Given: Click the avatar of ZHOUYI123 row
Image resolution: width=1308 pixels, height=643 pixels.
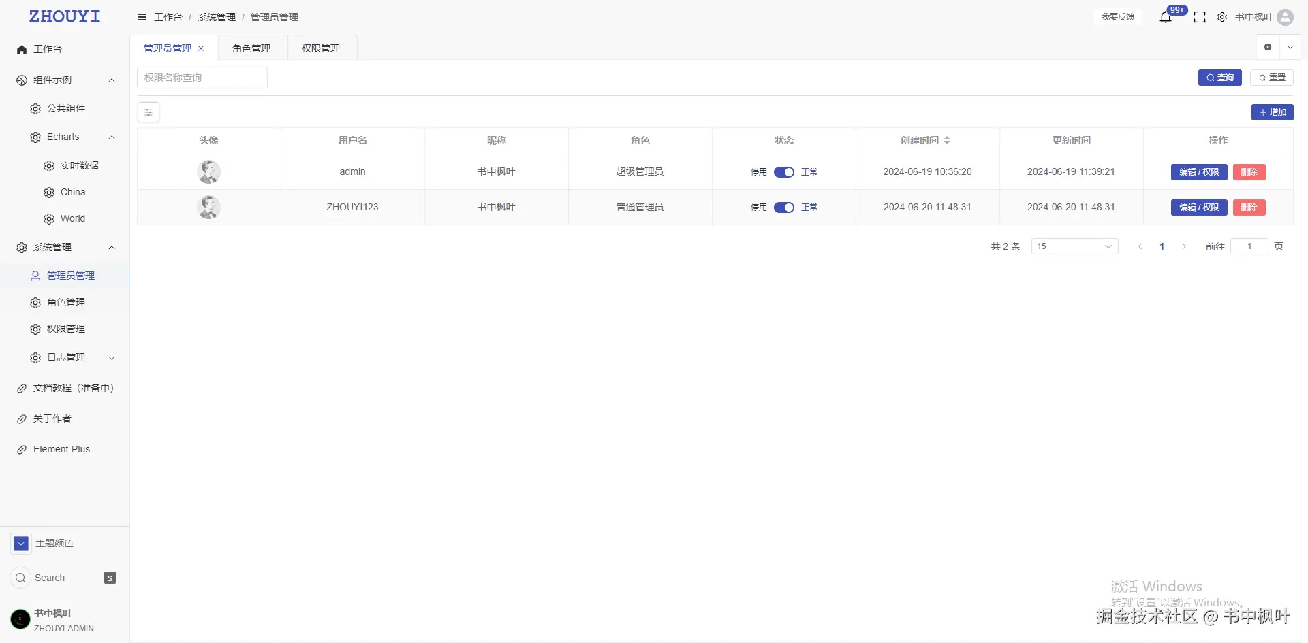Looking at the screenshot, I should tap(209, 207).
